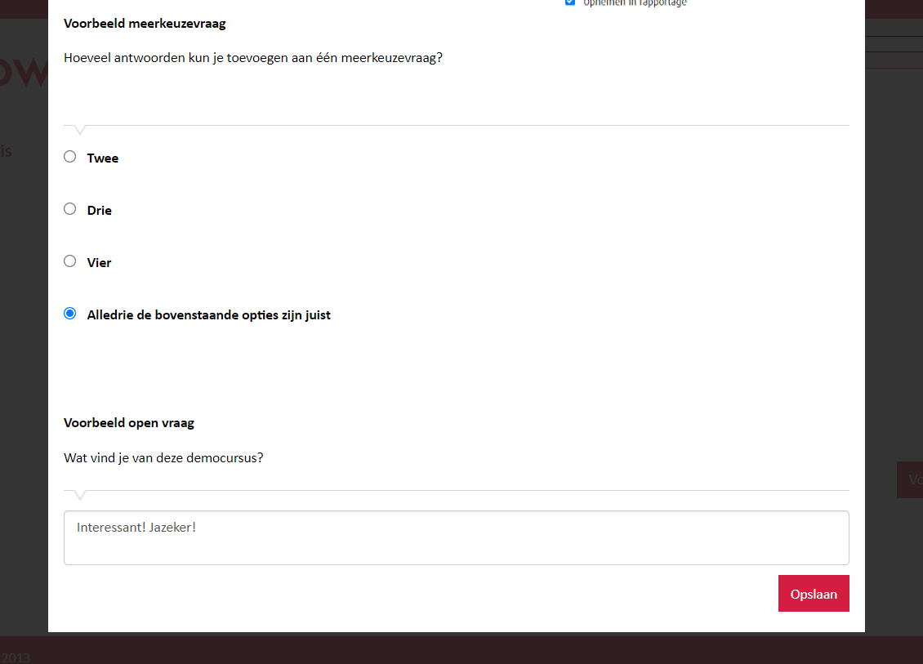Select the radio circle beside "Twee"
923x664 pixels.
pyautogui.click(x=70, y=157)
